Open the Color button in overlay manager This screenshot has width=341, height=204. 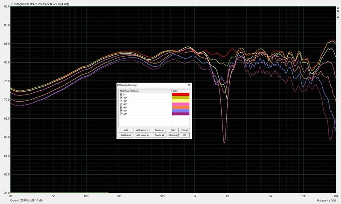173,130
